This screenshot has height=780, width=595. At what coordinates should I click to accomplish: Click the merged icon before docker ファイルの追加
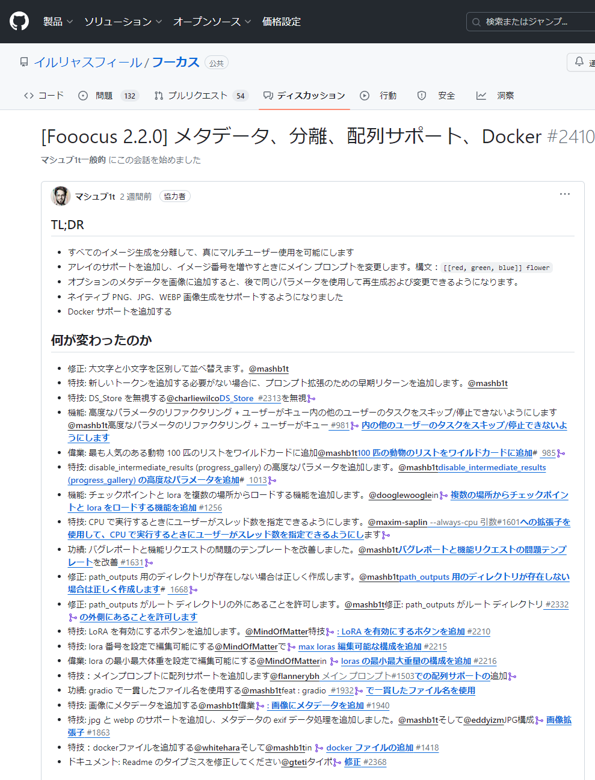(x=319, y=748)
